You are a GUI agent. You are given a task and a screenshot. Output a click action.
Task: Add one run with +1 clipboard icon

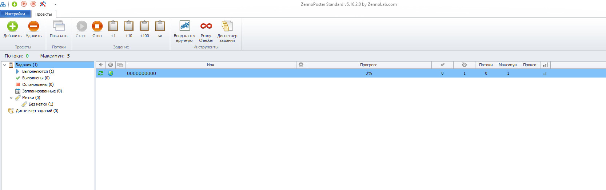tap(113, 26)
